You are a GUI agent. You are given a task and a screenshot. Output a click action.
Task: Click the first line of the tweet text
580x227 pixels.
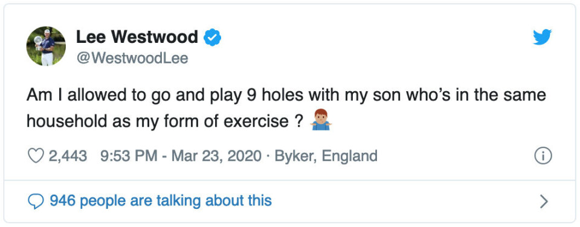(286, 95)
